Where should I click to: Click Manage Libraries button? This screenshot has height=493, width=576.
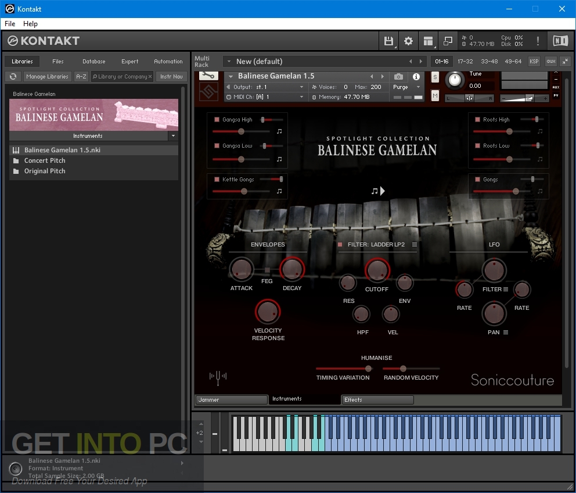tap(48, 77)
